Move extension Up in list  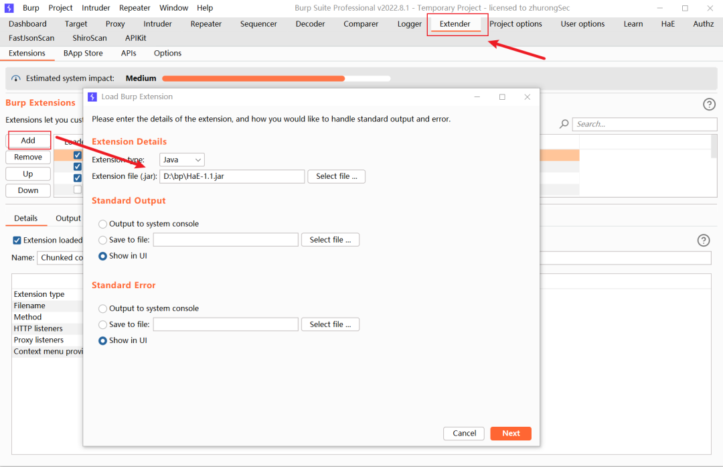[x=28, y=174]
